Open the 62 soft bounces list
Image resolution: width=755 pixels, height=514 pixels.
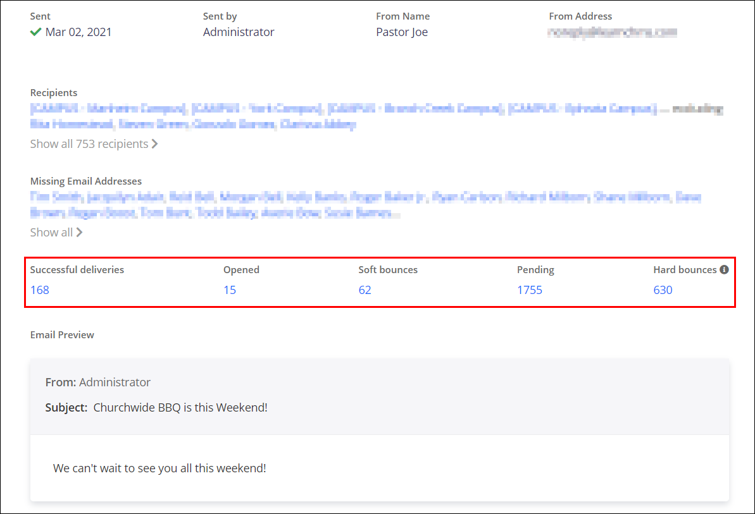(x=365, y=290)
